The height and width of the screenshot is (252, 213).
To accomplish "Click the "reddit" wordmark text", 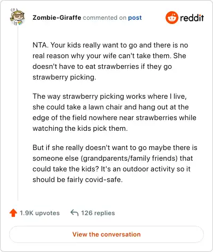I will (192, 18).
